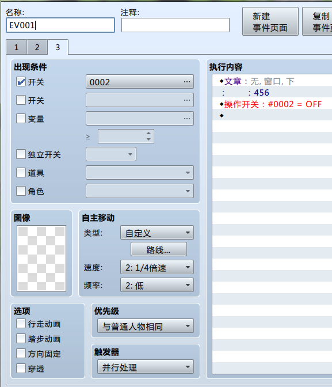Open the 触发器 dropdown 并行处理
This screenshot has height=387, width=332.
146,367
